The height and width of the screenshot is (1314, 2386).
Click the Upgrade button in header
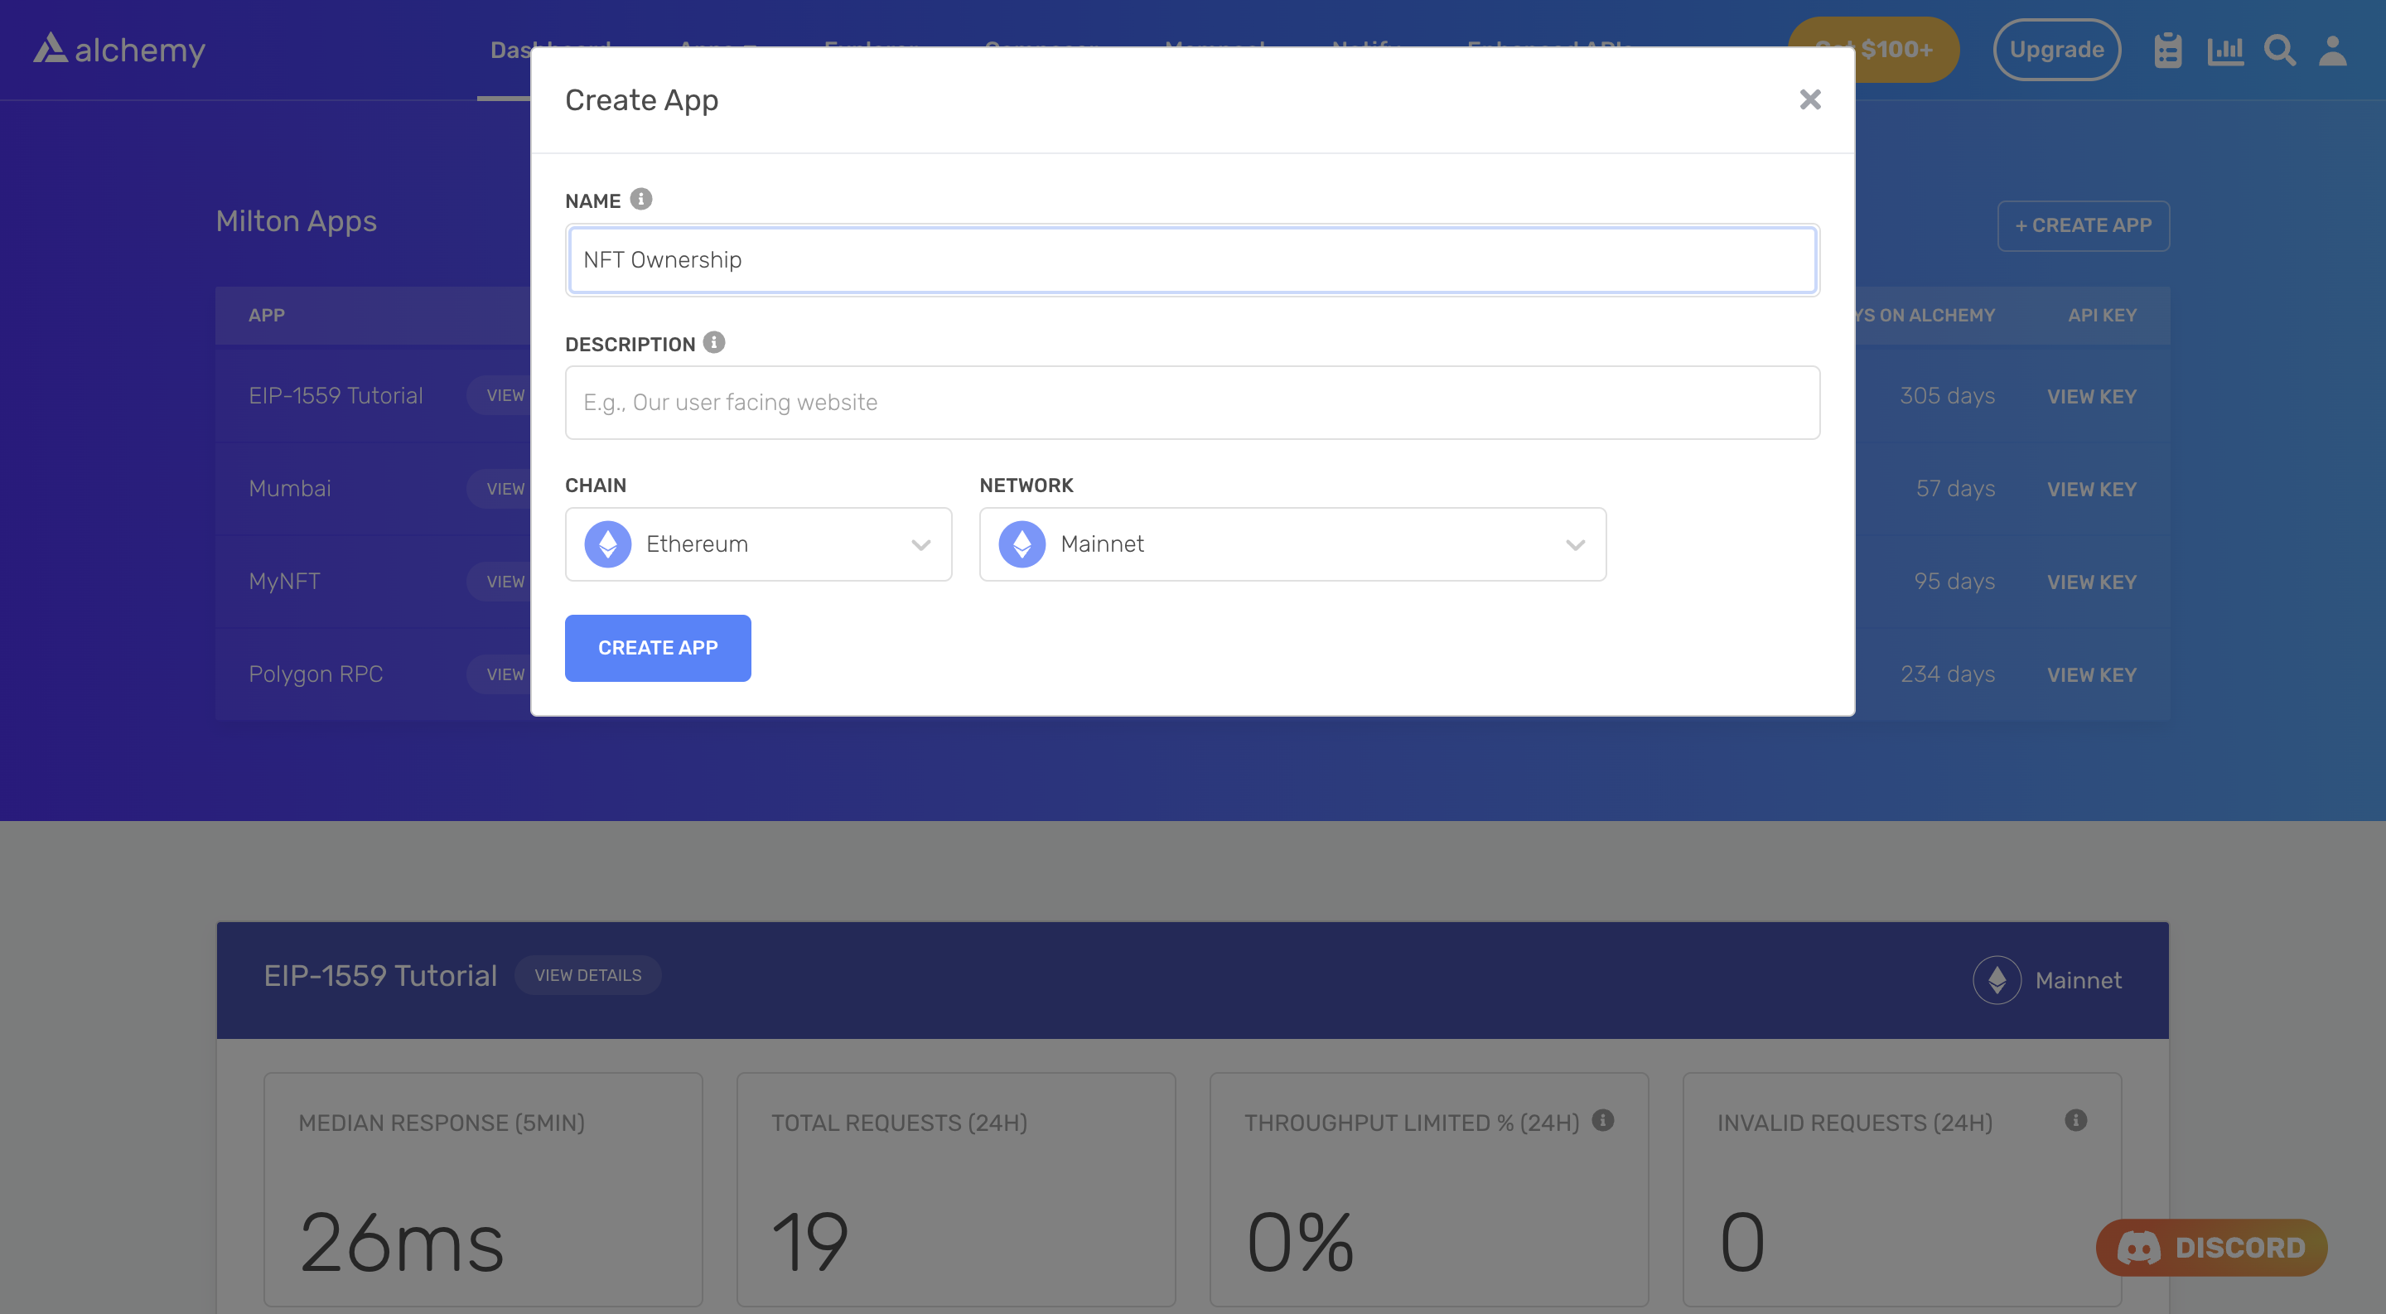click(2056, 50)
